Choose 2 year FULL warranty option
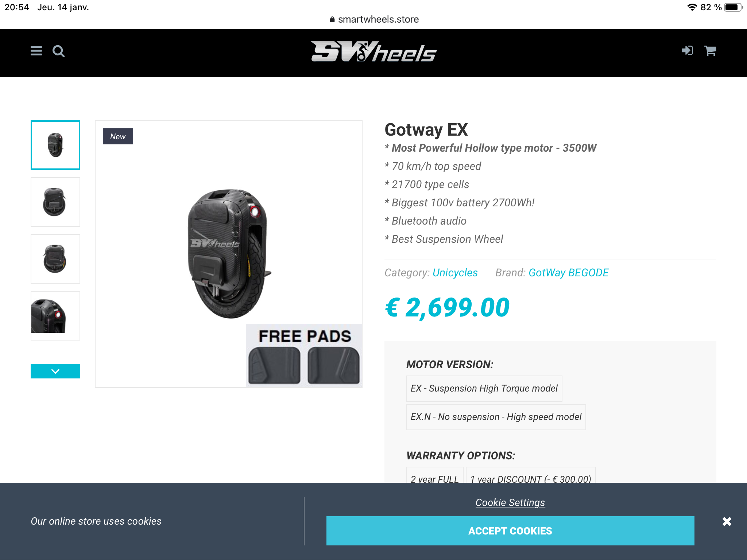Viewport: 747px width, 560px height. click(x=435, y=475)
